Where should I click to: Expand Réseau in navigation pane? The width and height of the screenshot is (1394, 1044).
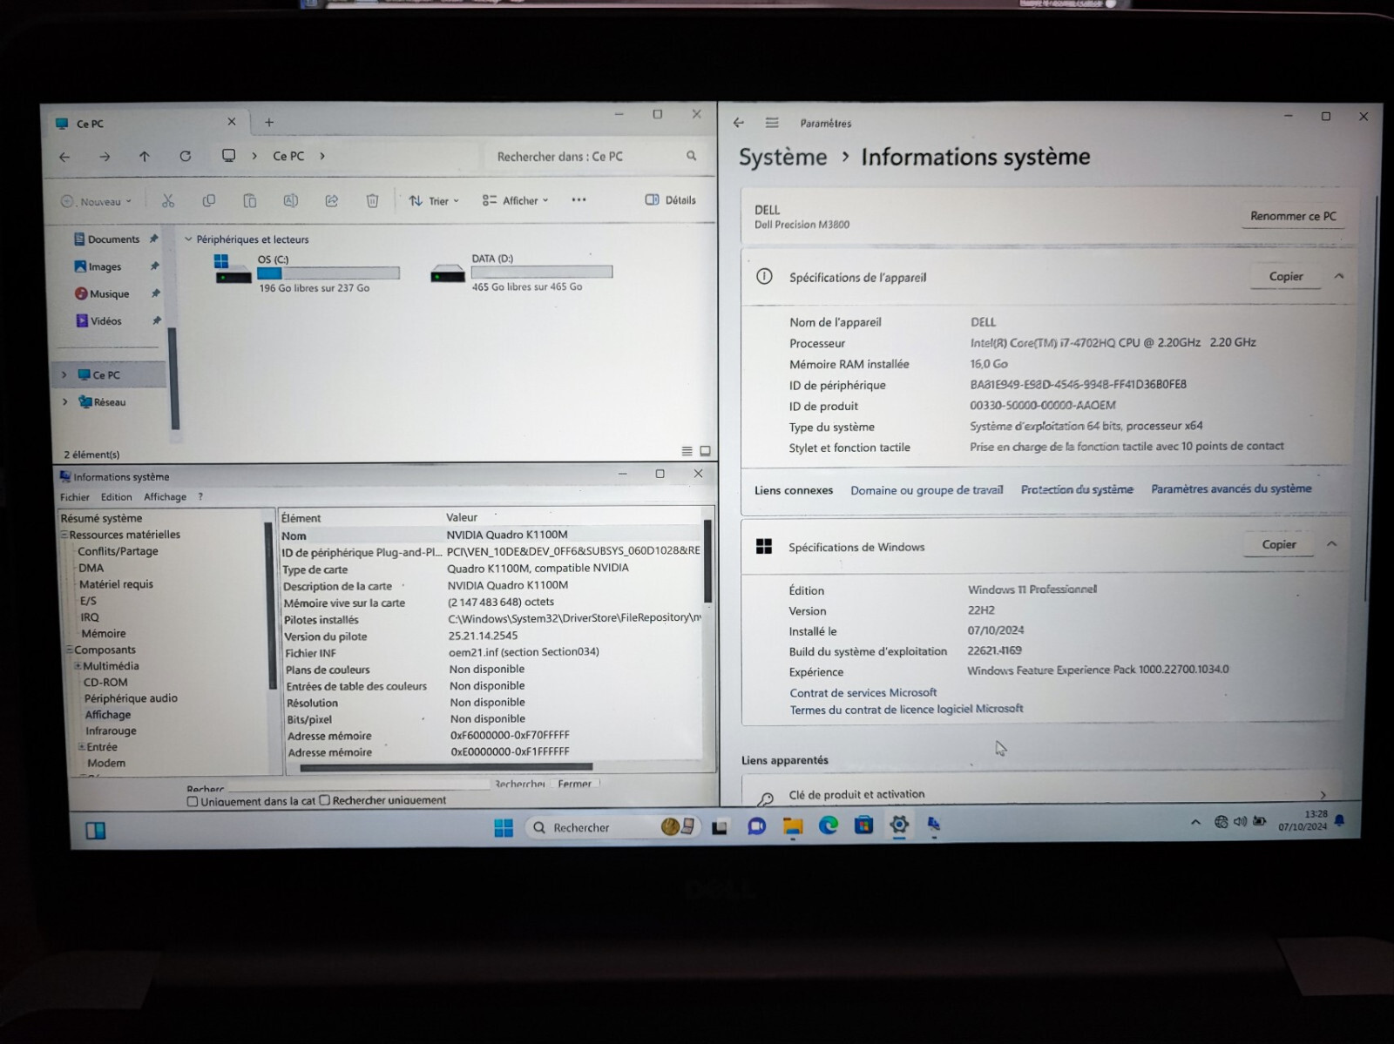tap(64, 402)
